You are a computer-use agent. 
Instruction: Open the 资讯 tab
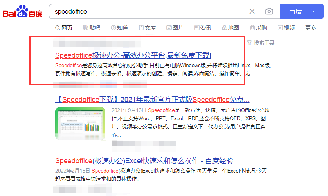(x=203, y=28)
